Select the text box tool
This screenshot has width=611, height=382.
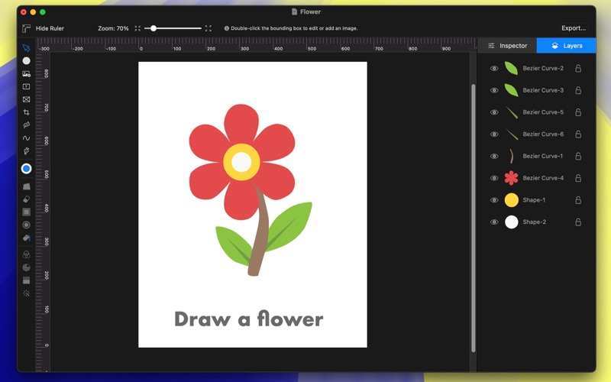point(26,86)
